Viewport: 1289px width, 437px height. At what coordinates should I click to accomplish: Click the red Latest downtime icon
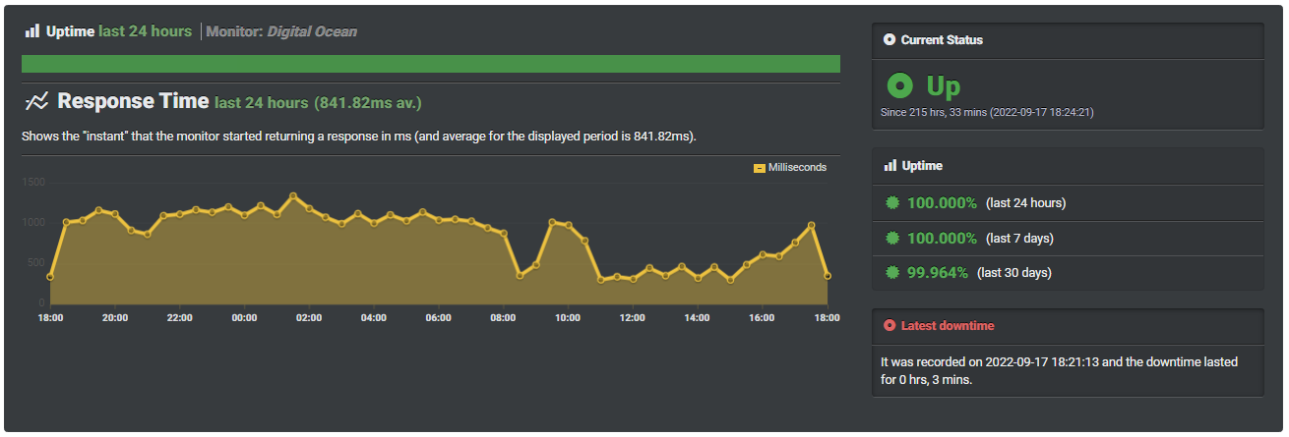890,325
